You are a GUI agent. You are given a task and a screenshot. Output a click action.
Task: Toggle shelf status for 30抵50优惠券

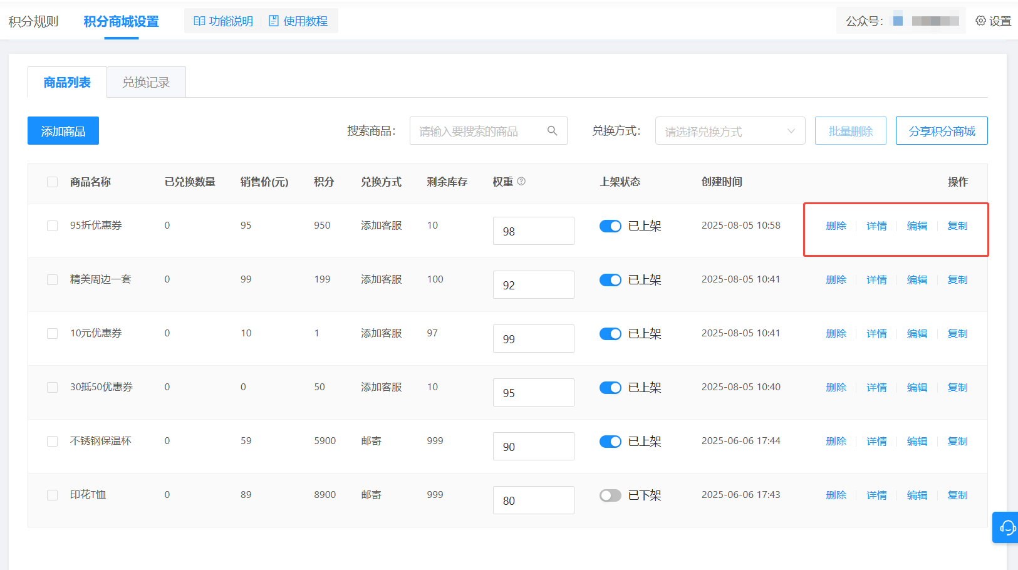(x=610, y=388)
